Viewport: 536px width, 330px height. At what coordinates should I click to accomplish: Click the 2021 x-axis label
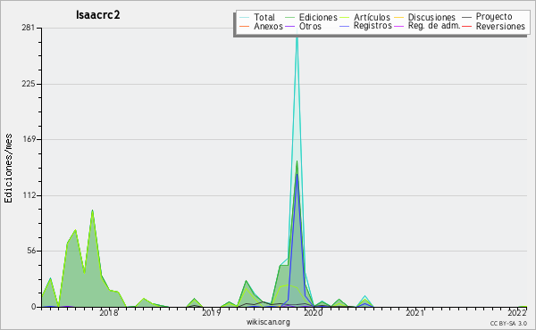point(415,312)
